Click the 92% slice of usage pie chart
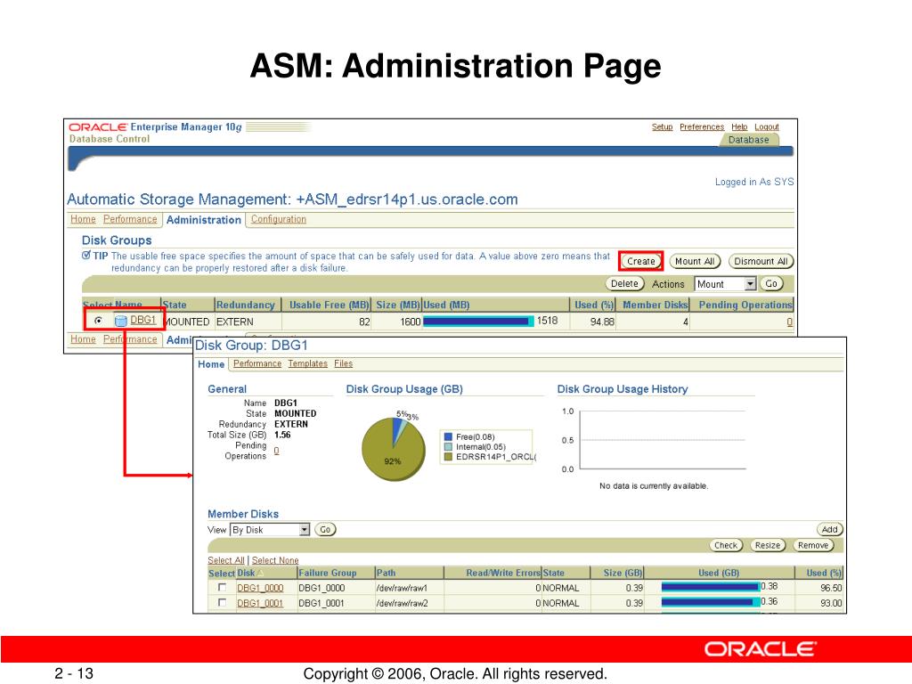This screenshot has height=684, width=912. [x=391, y=455]
